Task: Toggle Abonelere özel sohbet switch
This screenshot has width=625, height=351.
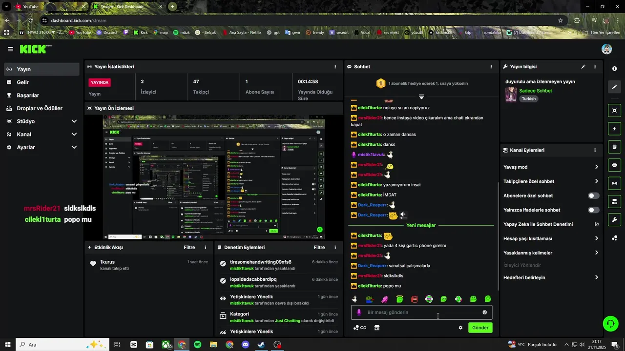Action: tap(594, 195)
